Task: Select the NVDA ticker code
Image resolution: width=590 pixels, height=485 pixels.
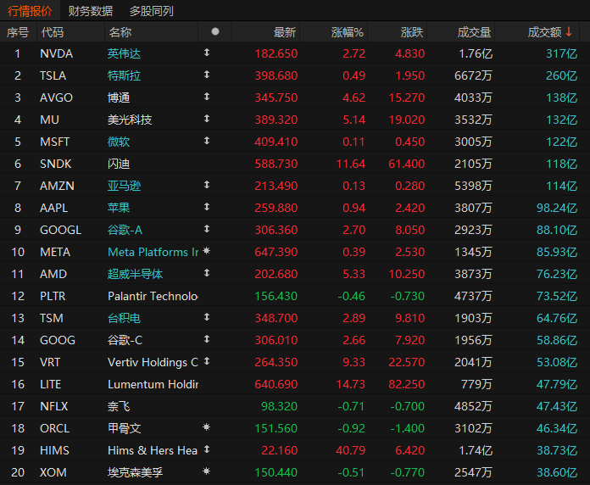Action: 56,53
